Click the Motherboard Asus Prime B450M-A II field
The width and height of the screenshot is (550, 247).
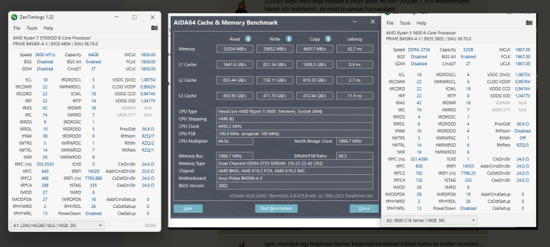point(295,178)
